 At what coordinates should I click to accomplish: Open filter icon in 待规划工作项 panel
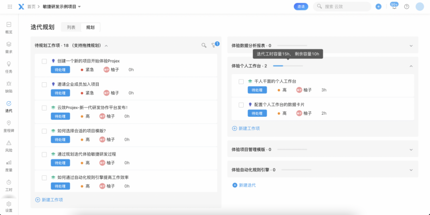click(213, 45)
